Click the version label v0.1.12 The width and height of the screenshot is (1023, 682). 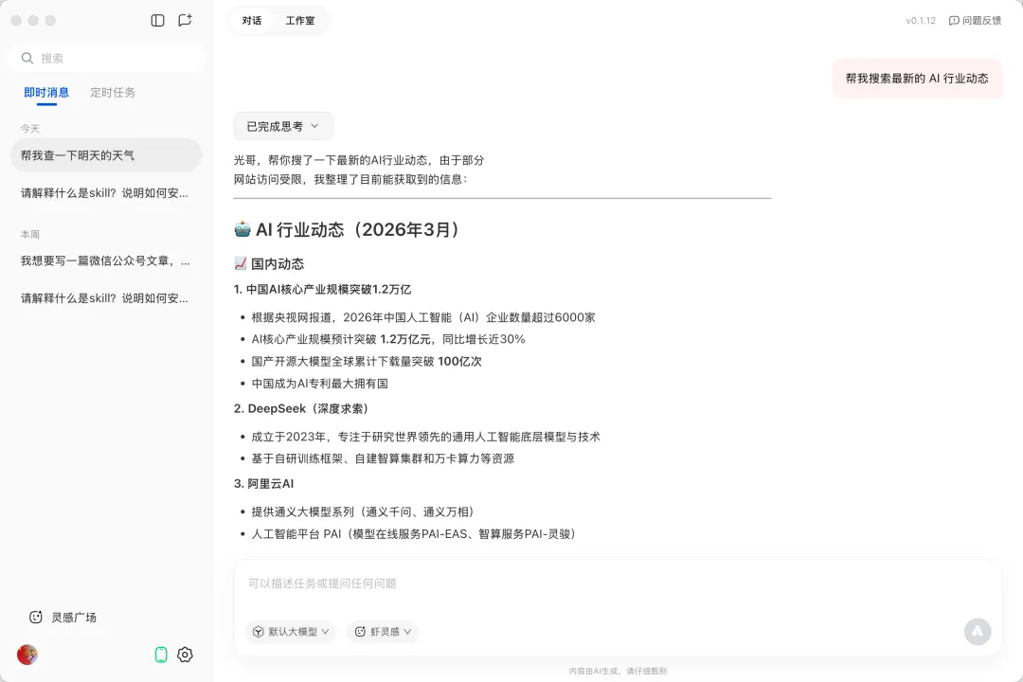[921, 21]
